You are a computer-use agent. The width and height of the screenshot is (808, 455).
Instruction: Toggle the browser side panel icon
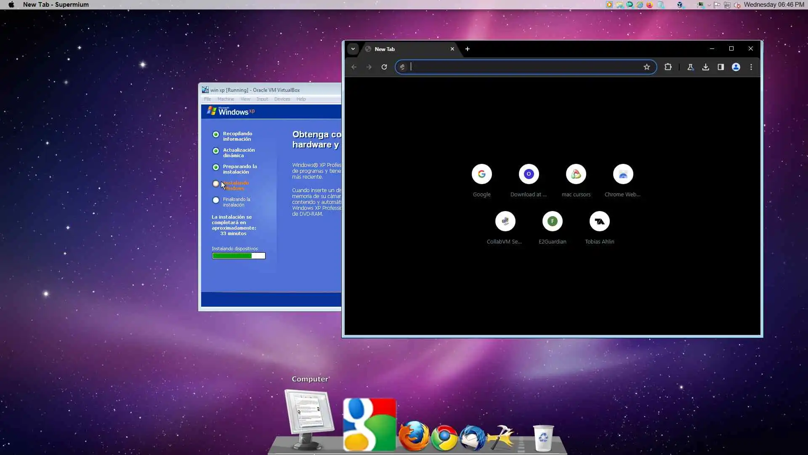[x=721, y=67]
